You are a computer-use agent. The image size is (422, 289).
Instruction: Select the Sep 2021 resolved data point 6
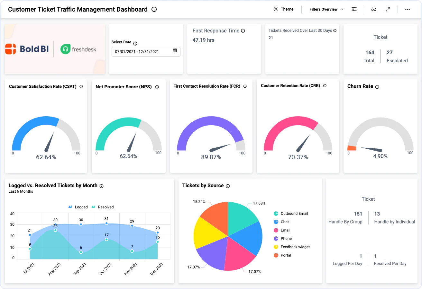tap(81, 252)
